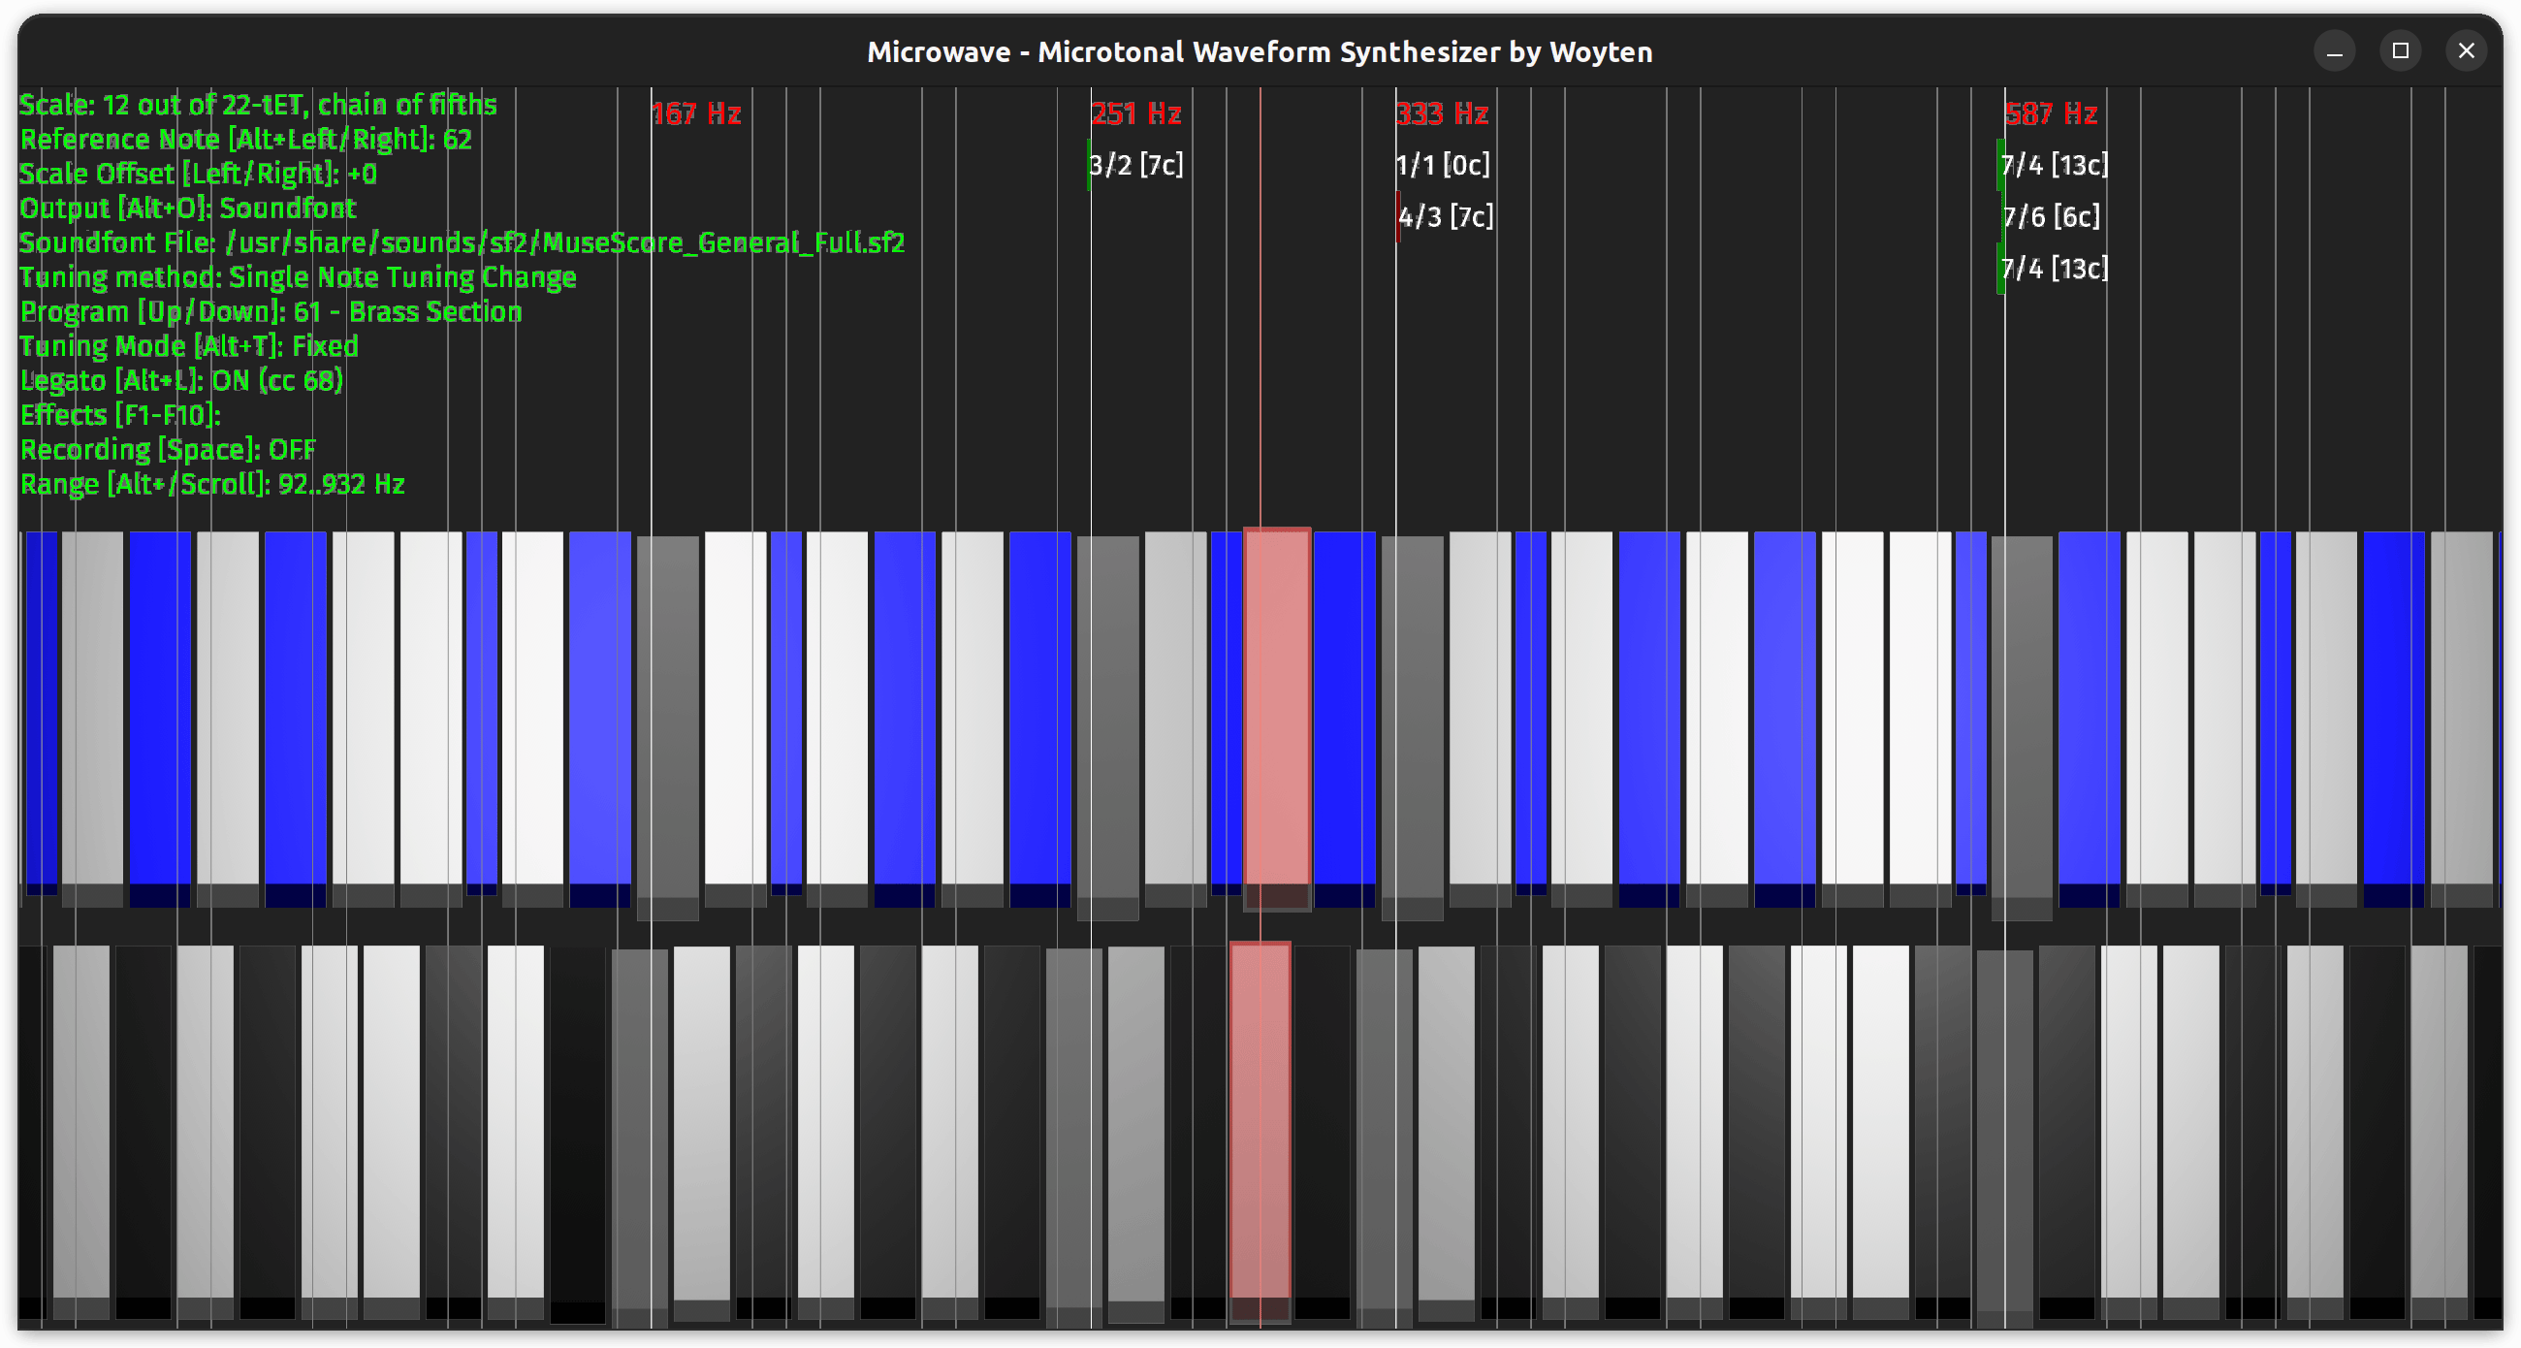This screenshot has height=1348, width=2521.
Task: Click the '167 Hz' frequency label
Action: coord(697,114)
